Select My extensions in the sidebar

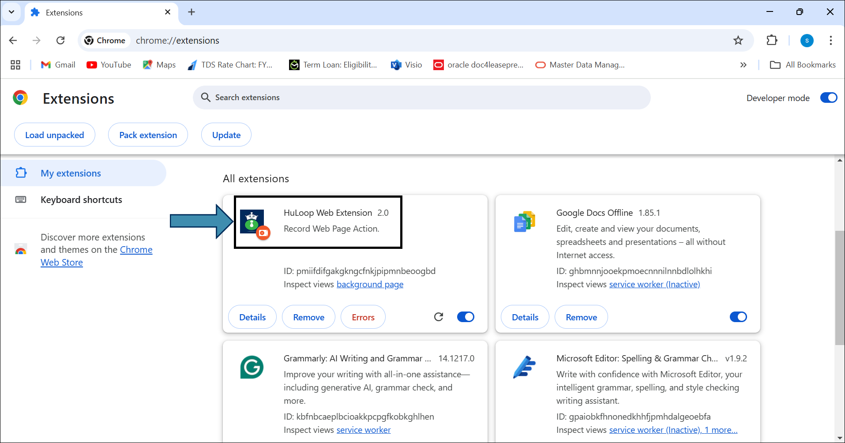click(71, 173)
